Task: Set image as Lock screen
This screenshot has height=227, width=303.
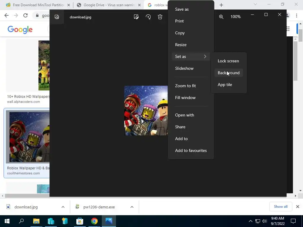Action: (x=229, y=61)
